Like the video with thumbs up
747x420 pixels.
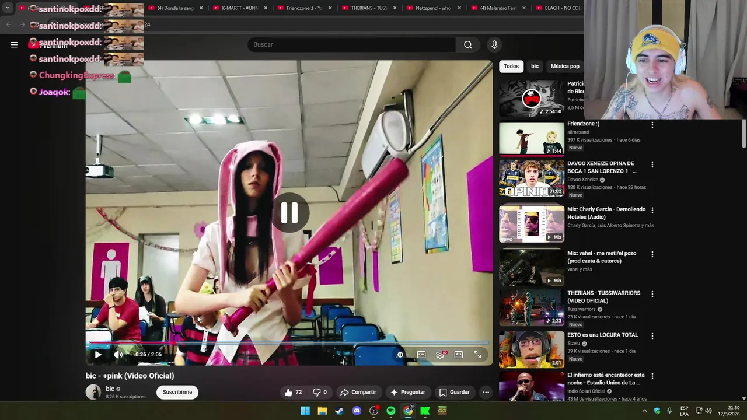click(293, 392)
